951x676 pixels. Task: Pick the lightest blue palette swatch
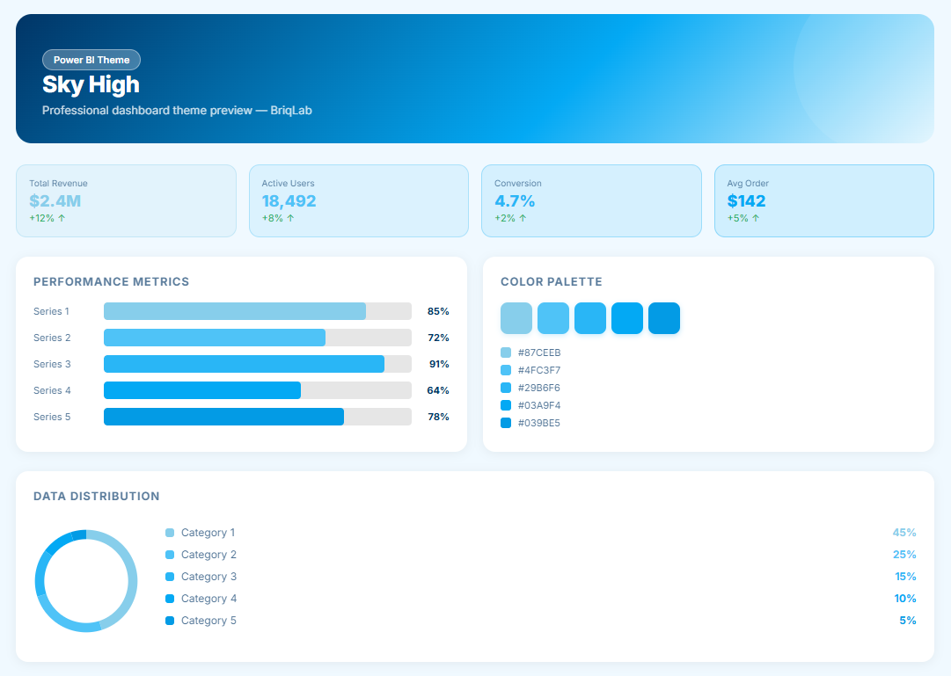tap(516, 318)
